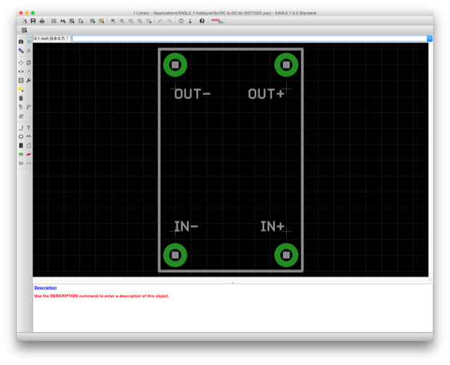Click the Go traffic light icon
The width and height of the screenshot is (450, 365).
point(190,21)
